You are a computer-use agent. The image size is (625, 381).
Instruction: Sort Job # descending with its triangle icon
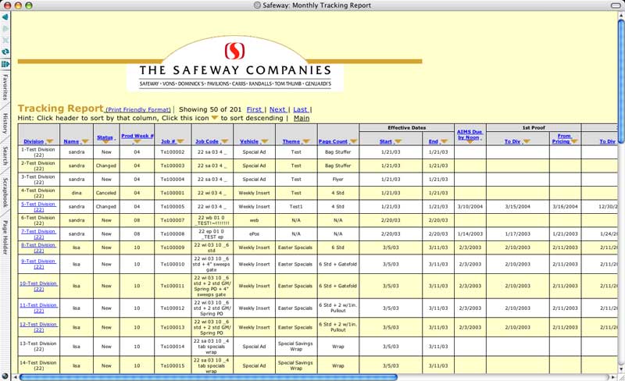point(180,141)
